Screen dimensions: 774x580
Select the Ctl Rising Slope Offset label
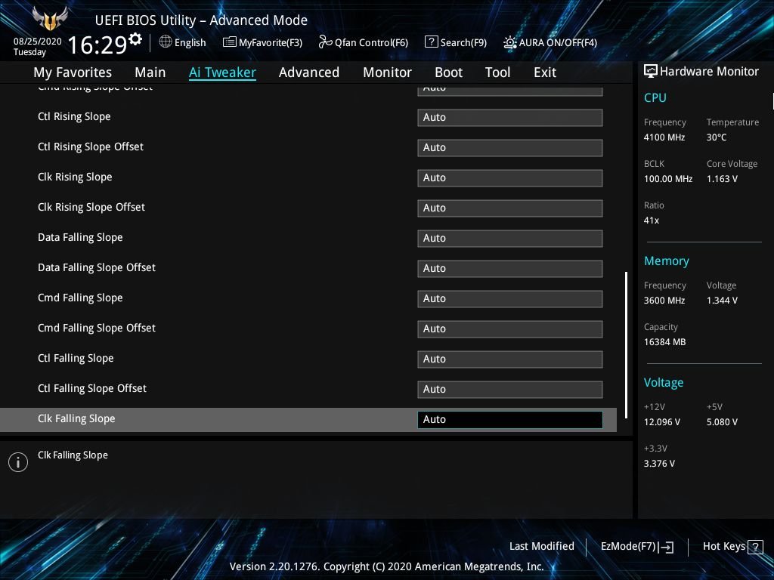[x=91, y=147]
